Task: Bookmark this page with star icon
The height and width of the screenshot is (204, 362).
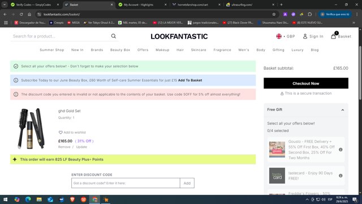Action: 274,14
